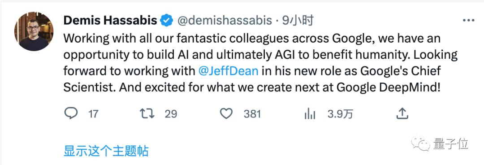Click the Demis Hassabis display name
The image size is (484, 165).
click(110, 20)
